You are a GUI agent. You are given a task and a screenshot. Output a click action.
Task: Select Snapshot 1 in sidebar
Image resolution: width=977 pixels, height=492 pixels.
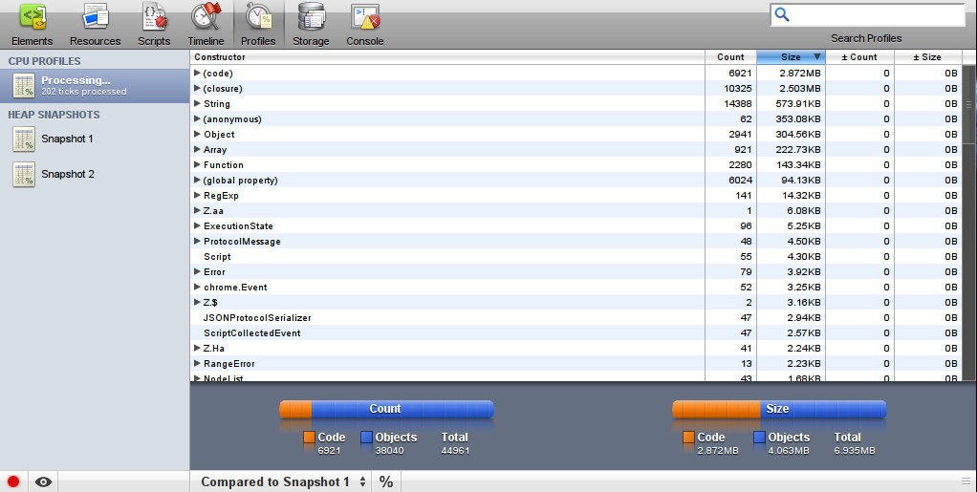tap(67, 139)
